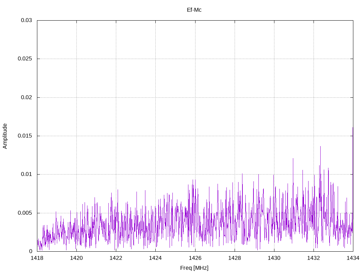Click the 0.025 y-axis tick label

25,59
